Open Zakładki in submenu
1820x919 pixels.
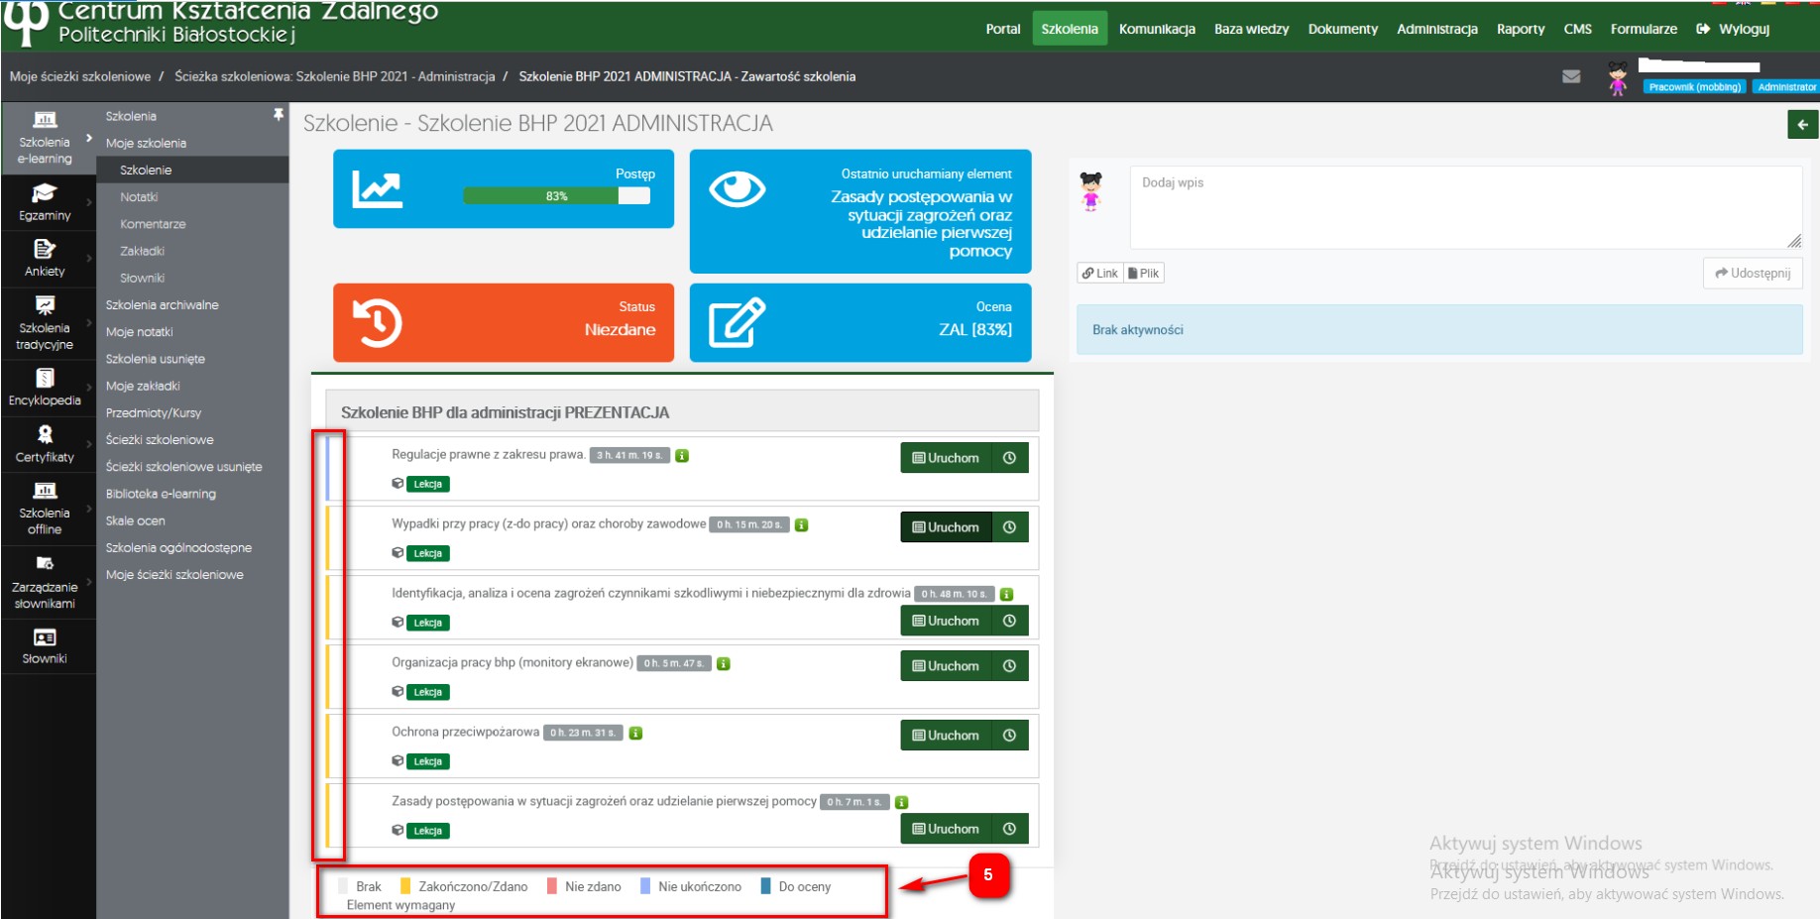pos(142,251)
